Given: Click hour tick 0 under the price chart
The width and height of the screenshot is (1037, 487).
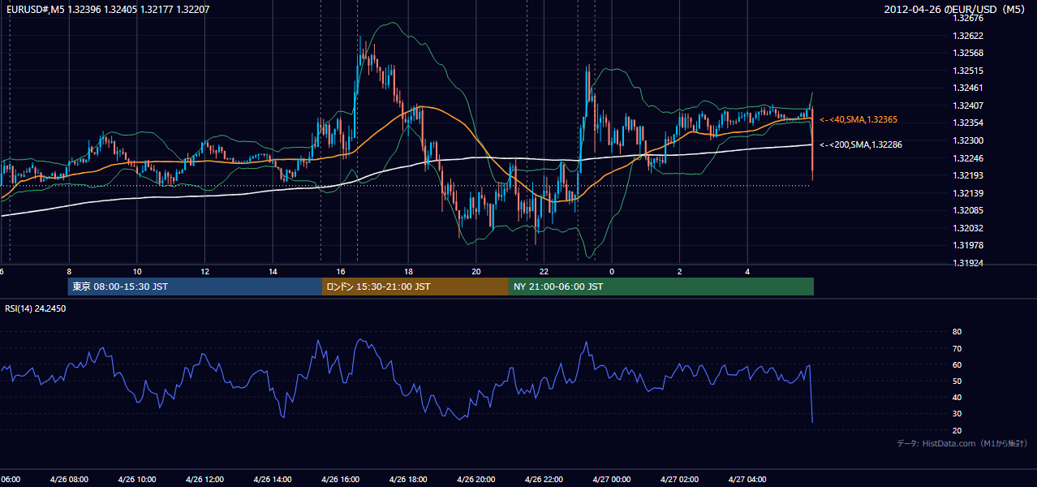Looking at the screenshot, I should coord(612,271).
